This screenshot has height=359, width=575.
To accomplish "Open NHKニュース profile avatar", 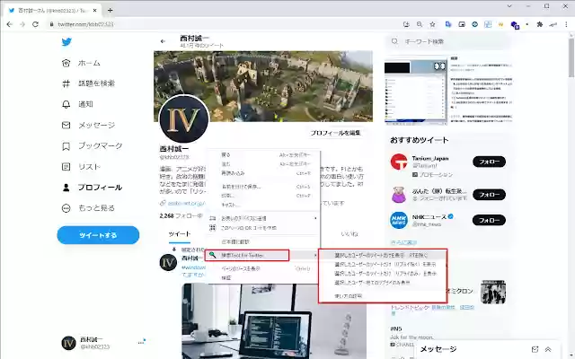I will click(x=399, y=220).
